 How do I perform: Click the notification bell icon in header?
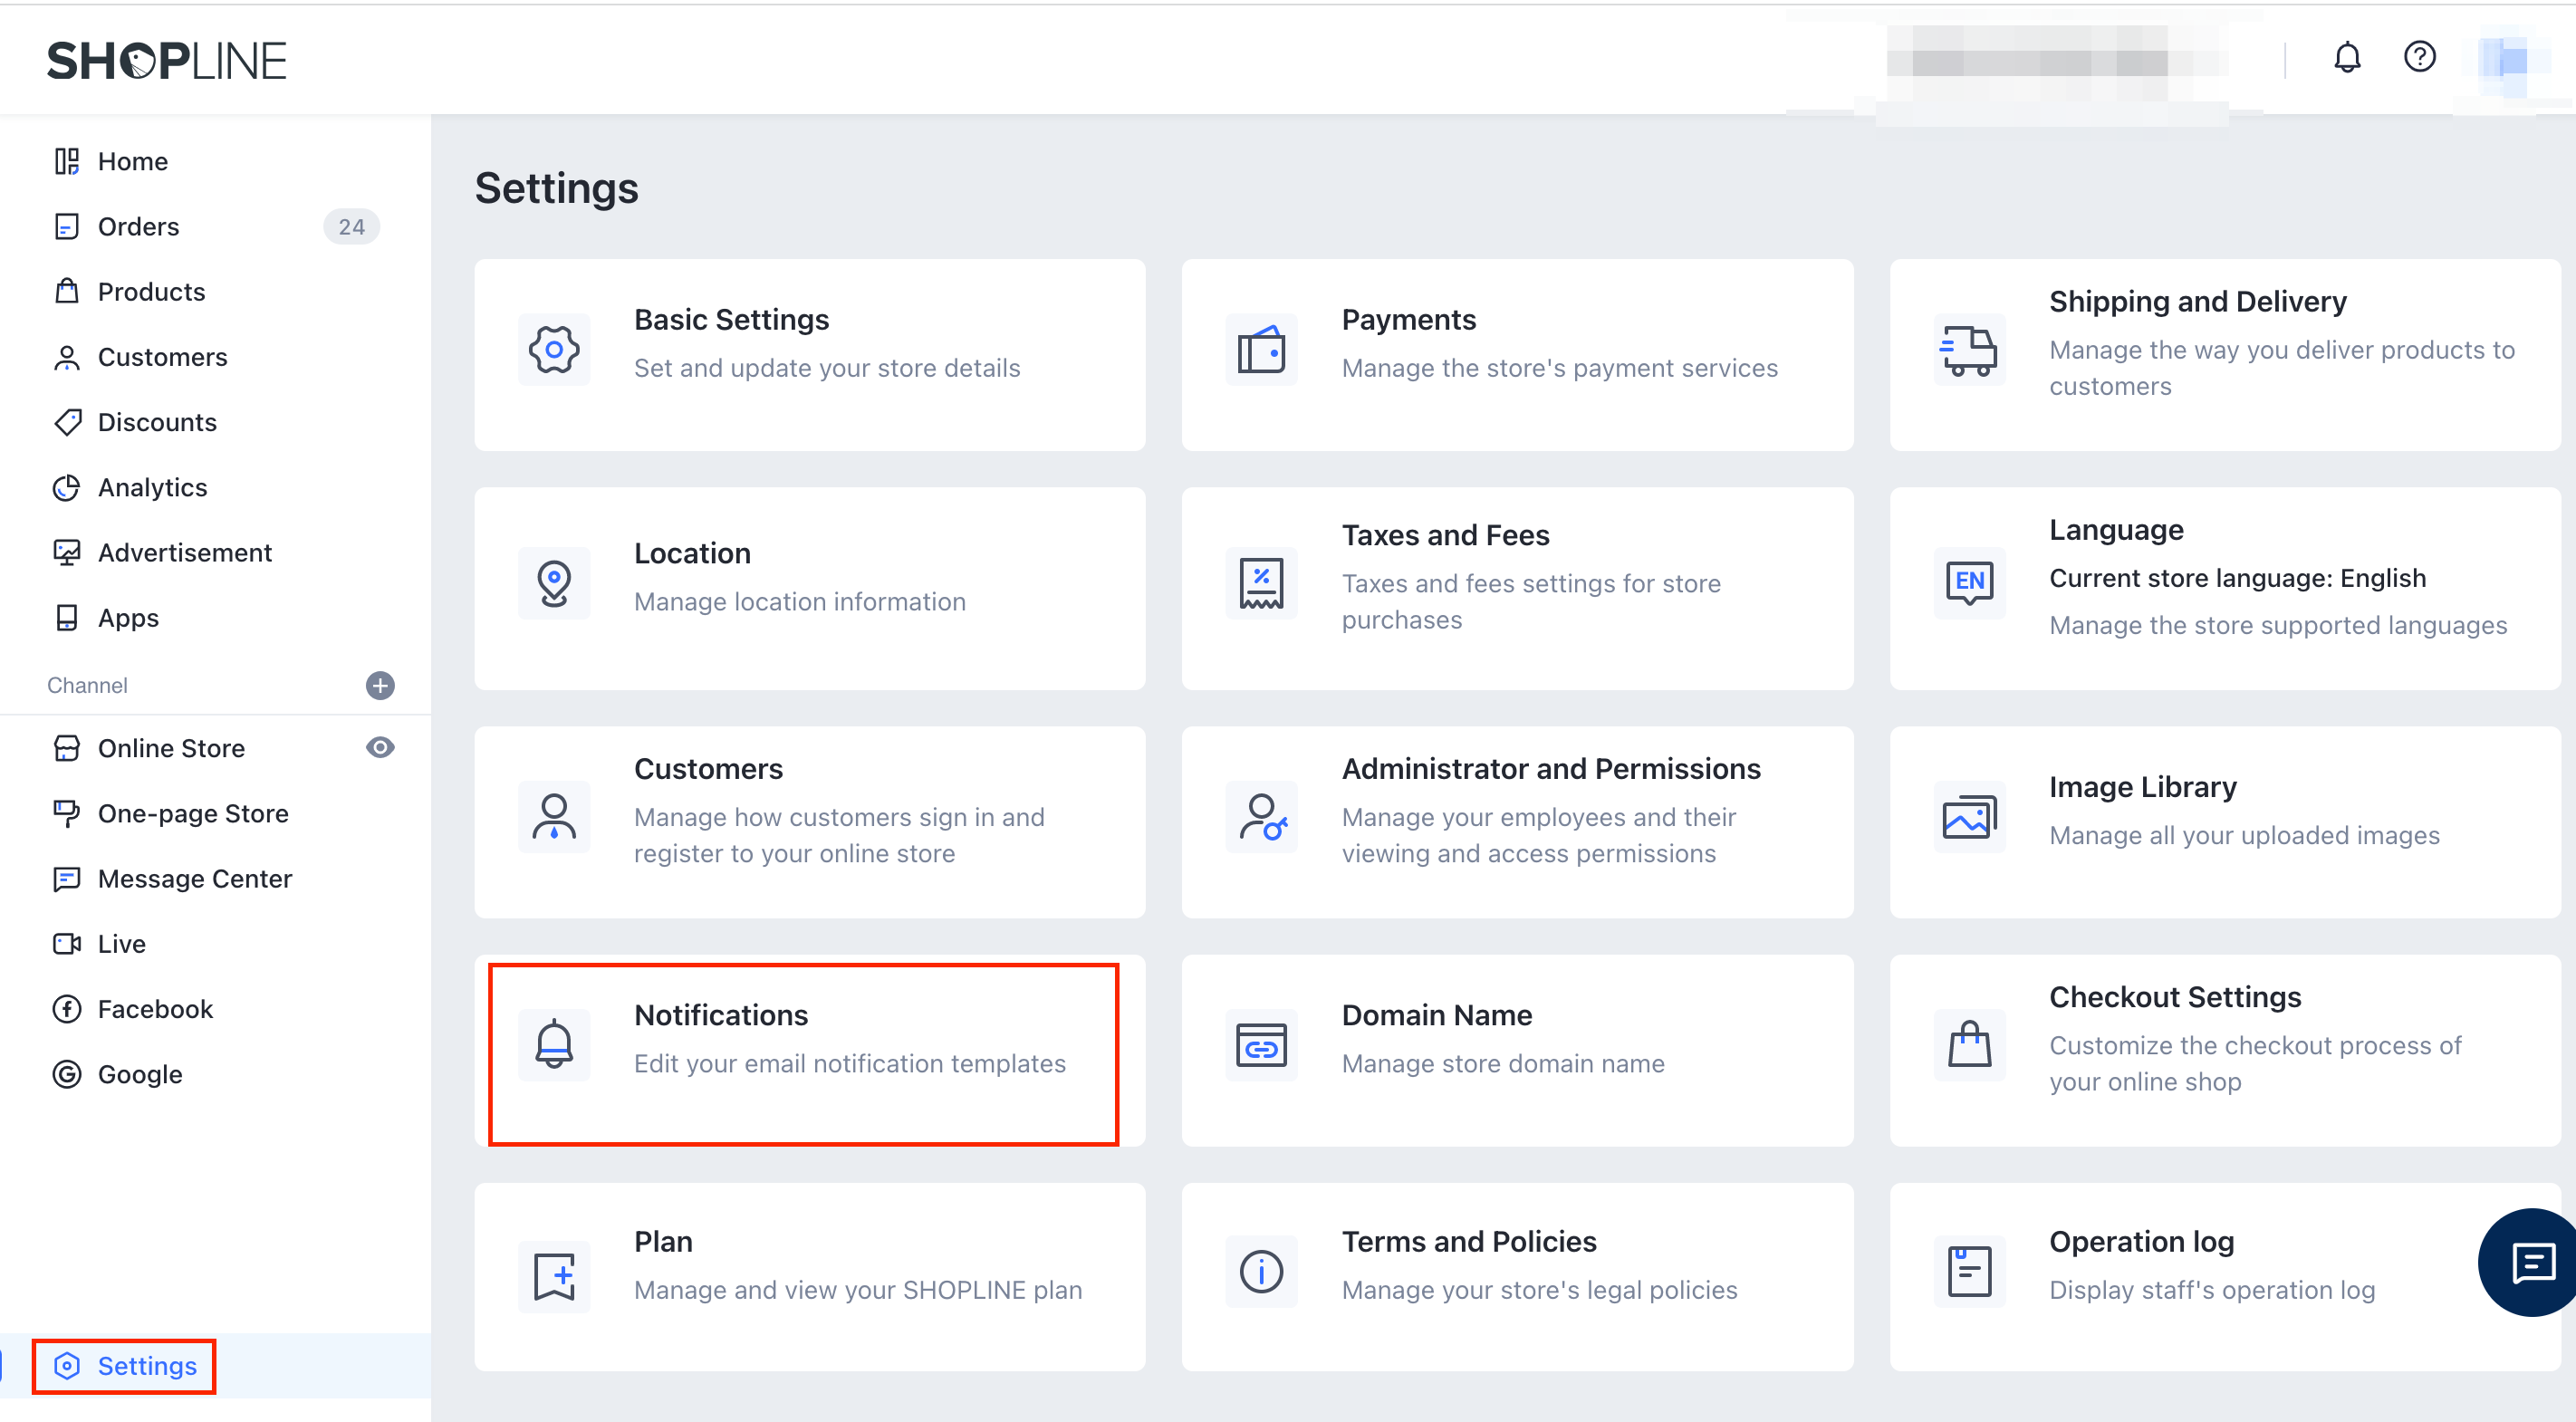tap(2346, 58)
